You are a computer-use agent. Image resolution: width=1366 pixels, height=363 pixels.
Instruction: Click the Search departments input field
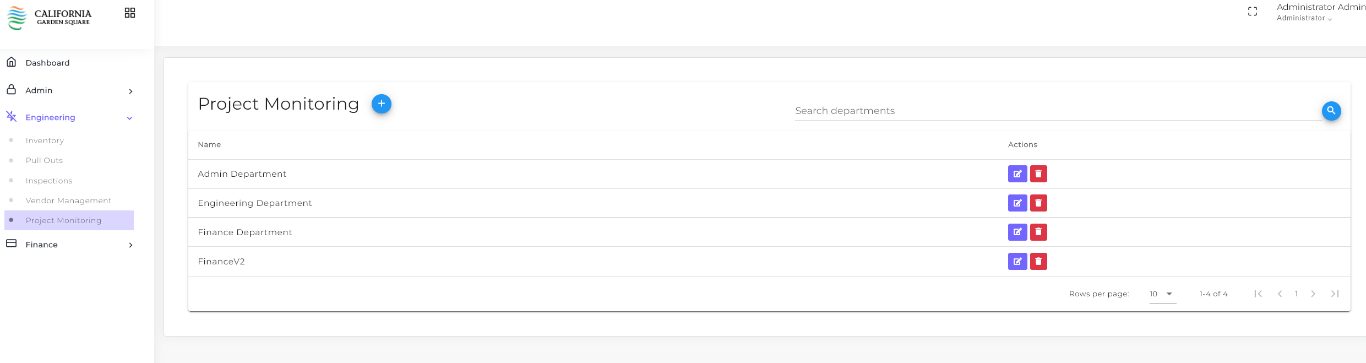tap(1057, 111)
